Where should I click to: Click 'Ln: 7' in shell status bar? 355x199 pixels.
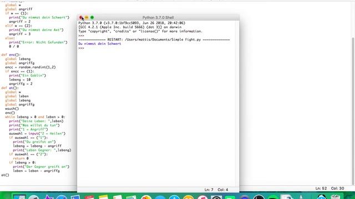(x=209, y=190)
